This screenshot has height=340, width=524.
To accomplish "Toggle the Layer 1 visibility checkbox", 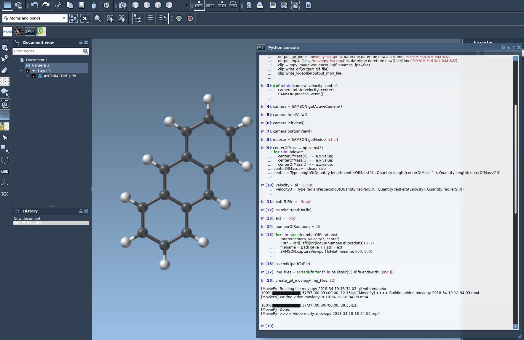I will coord(28,71).
